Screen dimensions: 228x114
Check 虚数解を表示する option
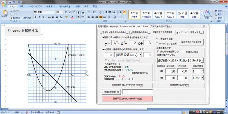point(130,73)
